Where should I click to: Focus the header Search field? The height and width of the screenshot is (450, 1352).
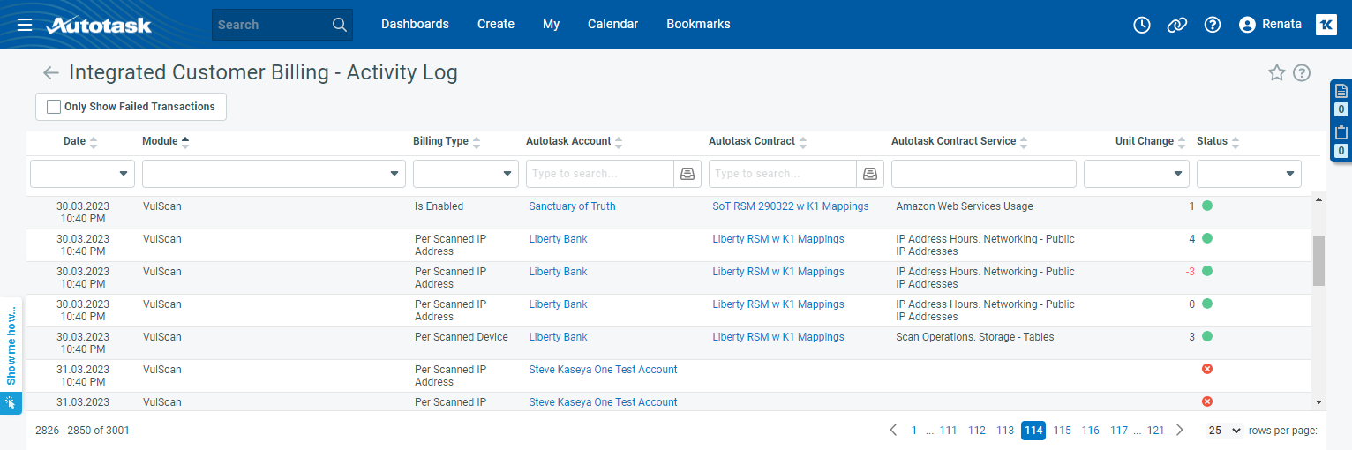pos(272,25)
